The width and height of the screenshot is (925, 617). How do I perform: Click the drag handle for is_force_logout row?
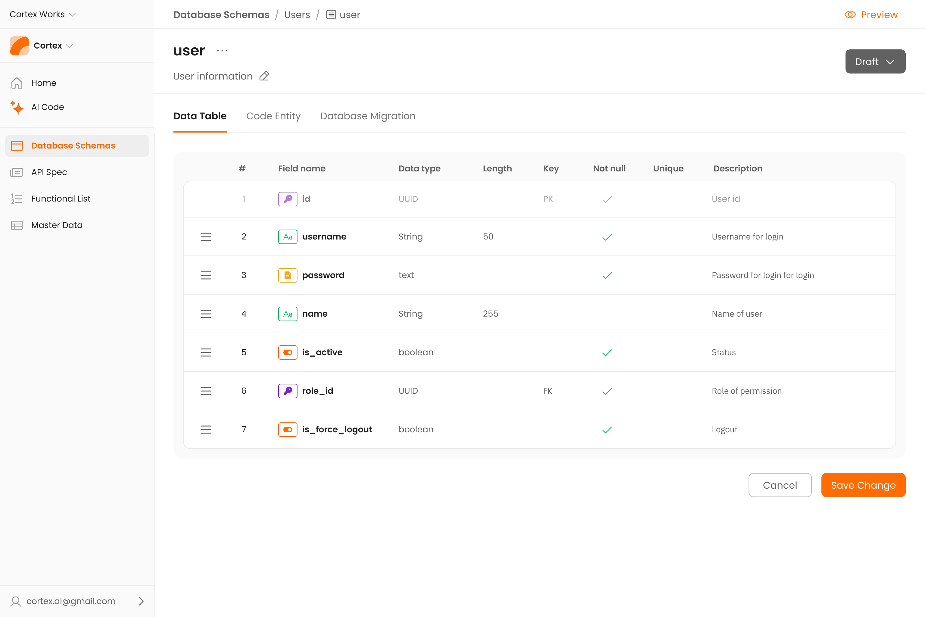206,429
